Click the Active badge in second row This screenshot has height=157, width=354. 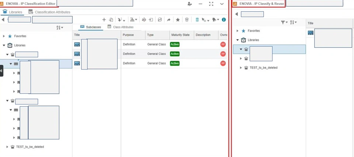pyautogui.click(x=175, y=54)
